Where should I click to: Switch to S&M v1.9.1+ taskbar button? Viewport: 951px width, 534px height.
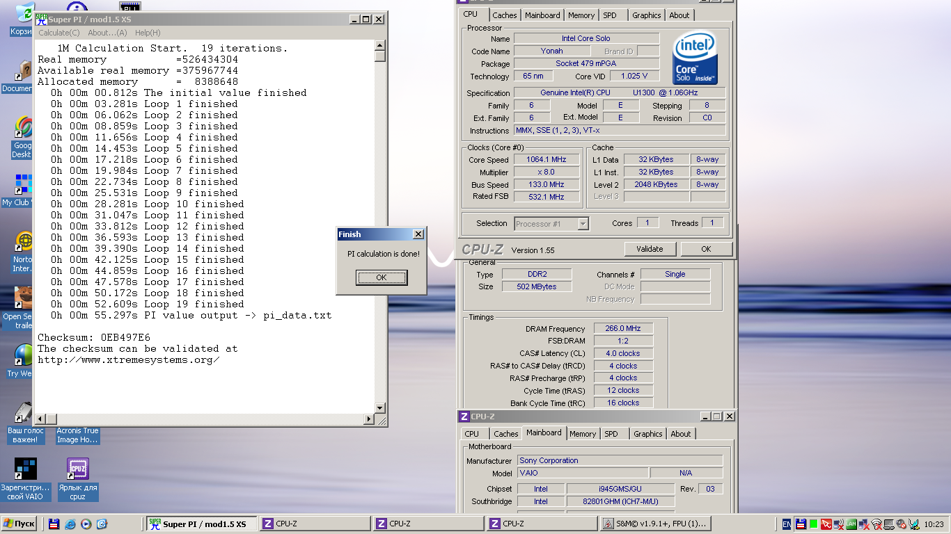654,524
